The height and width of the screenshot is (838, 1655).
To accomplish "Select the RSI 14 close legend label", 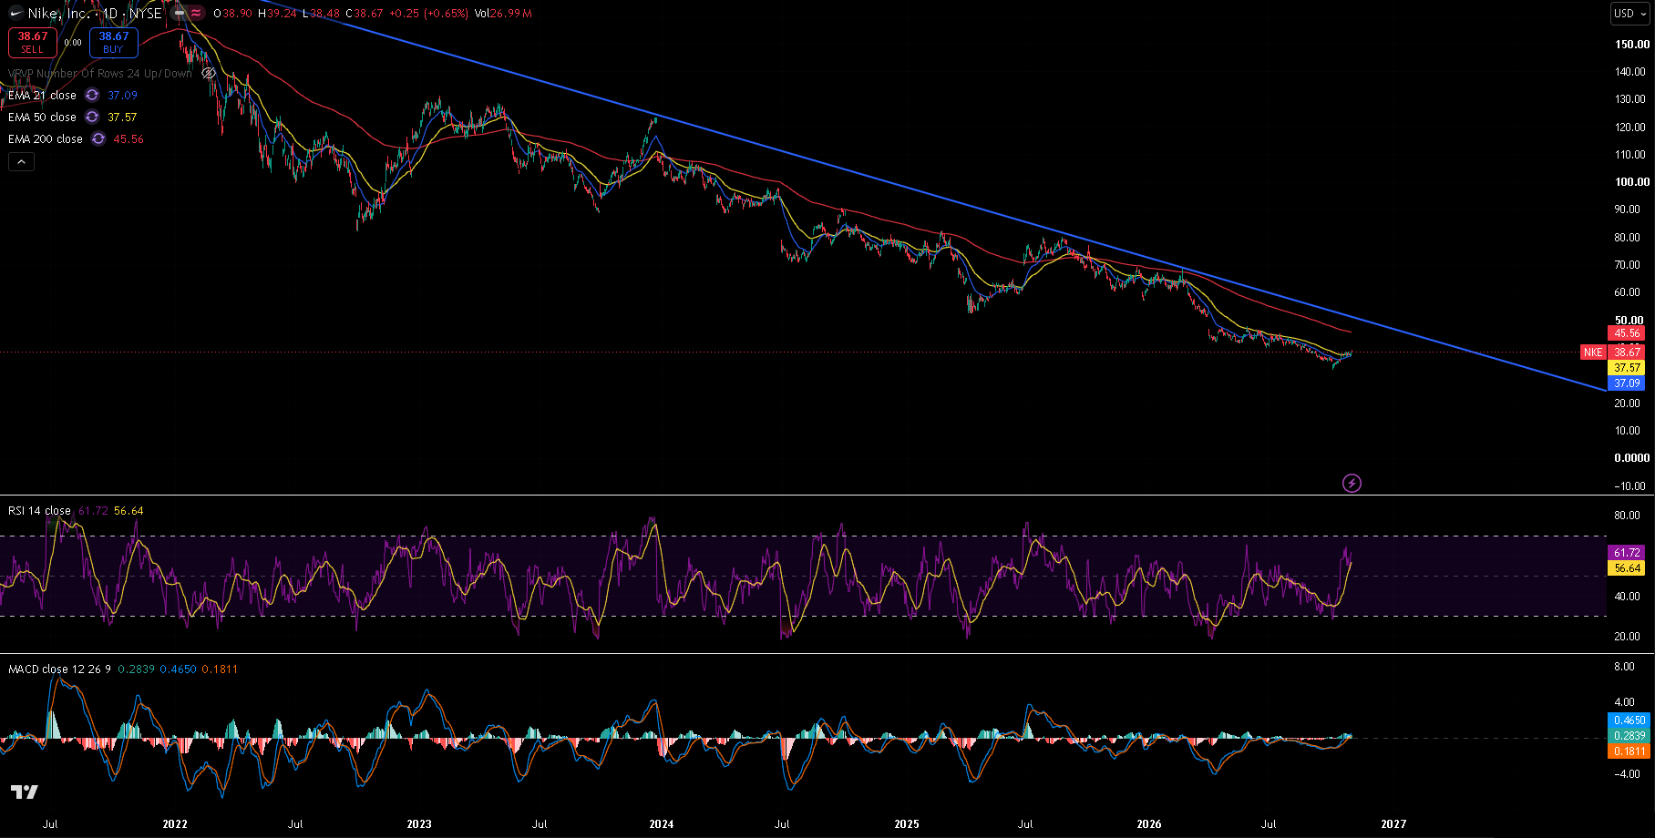I will pyautogui.click(x=39, y=511).
